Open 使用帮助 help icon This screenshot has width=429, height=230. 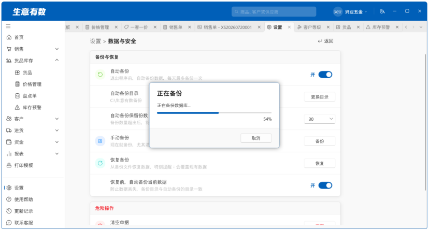pos(9,199)
